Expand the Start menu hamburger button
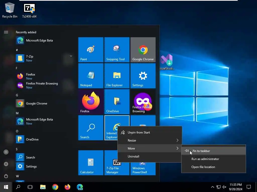The image size is (257, 192). (6, 32)
